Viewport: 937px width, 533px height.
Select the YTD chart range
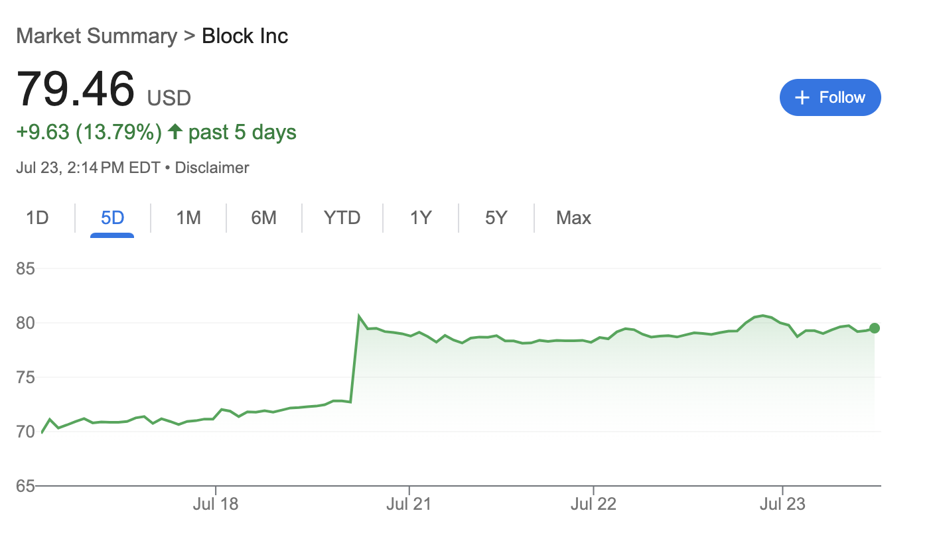coord(342,217)
